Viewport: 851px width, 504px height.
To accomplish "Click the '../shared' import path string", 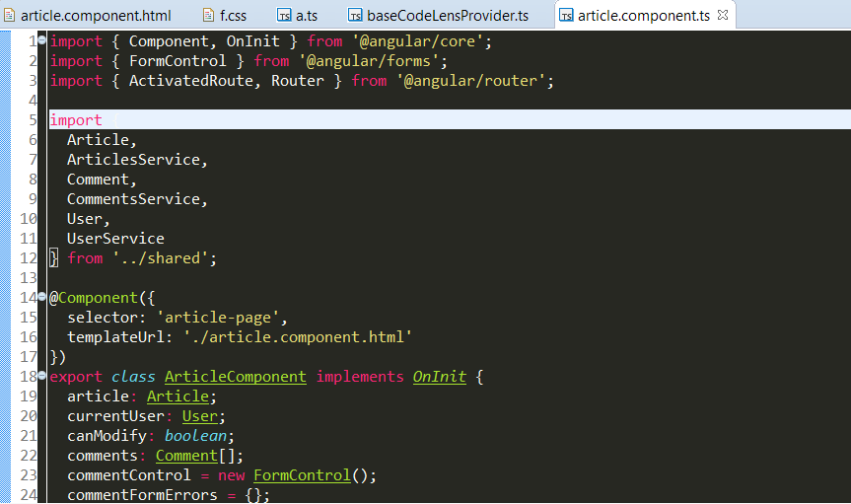I will [160, 258].
